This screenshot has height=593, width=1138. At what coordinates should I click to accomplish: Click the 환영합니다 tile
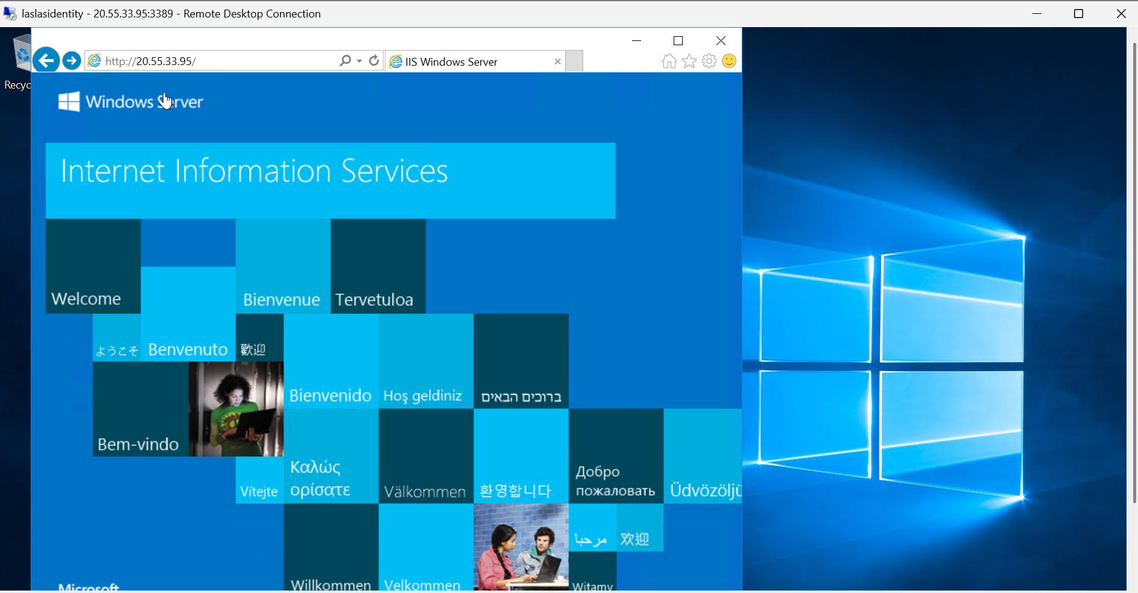521,456
